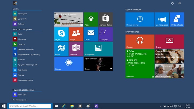Open the Люди people tile
Image resolution: width=194 pixels, height=109 pixels.
76,34
